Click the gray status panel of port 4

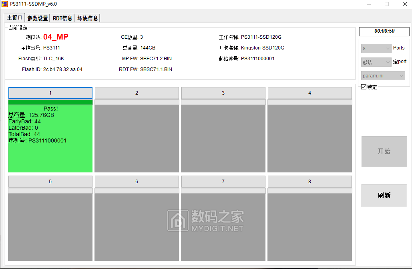(310, 138)
